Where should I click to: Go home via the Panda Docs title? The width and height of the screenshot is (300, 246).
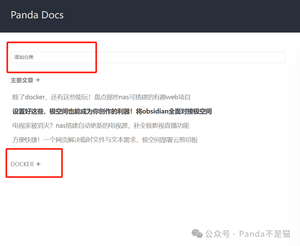click(37, 15)
